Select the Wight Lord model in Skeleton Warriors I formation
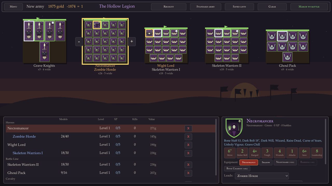The width and height of the screenshot is (332, 186). tap(149, 33)
